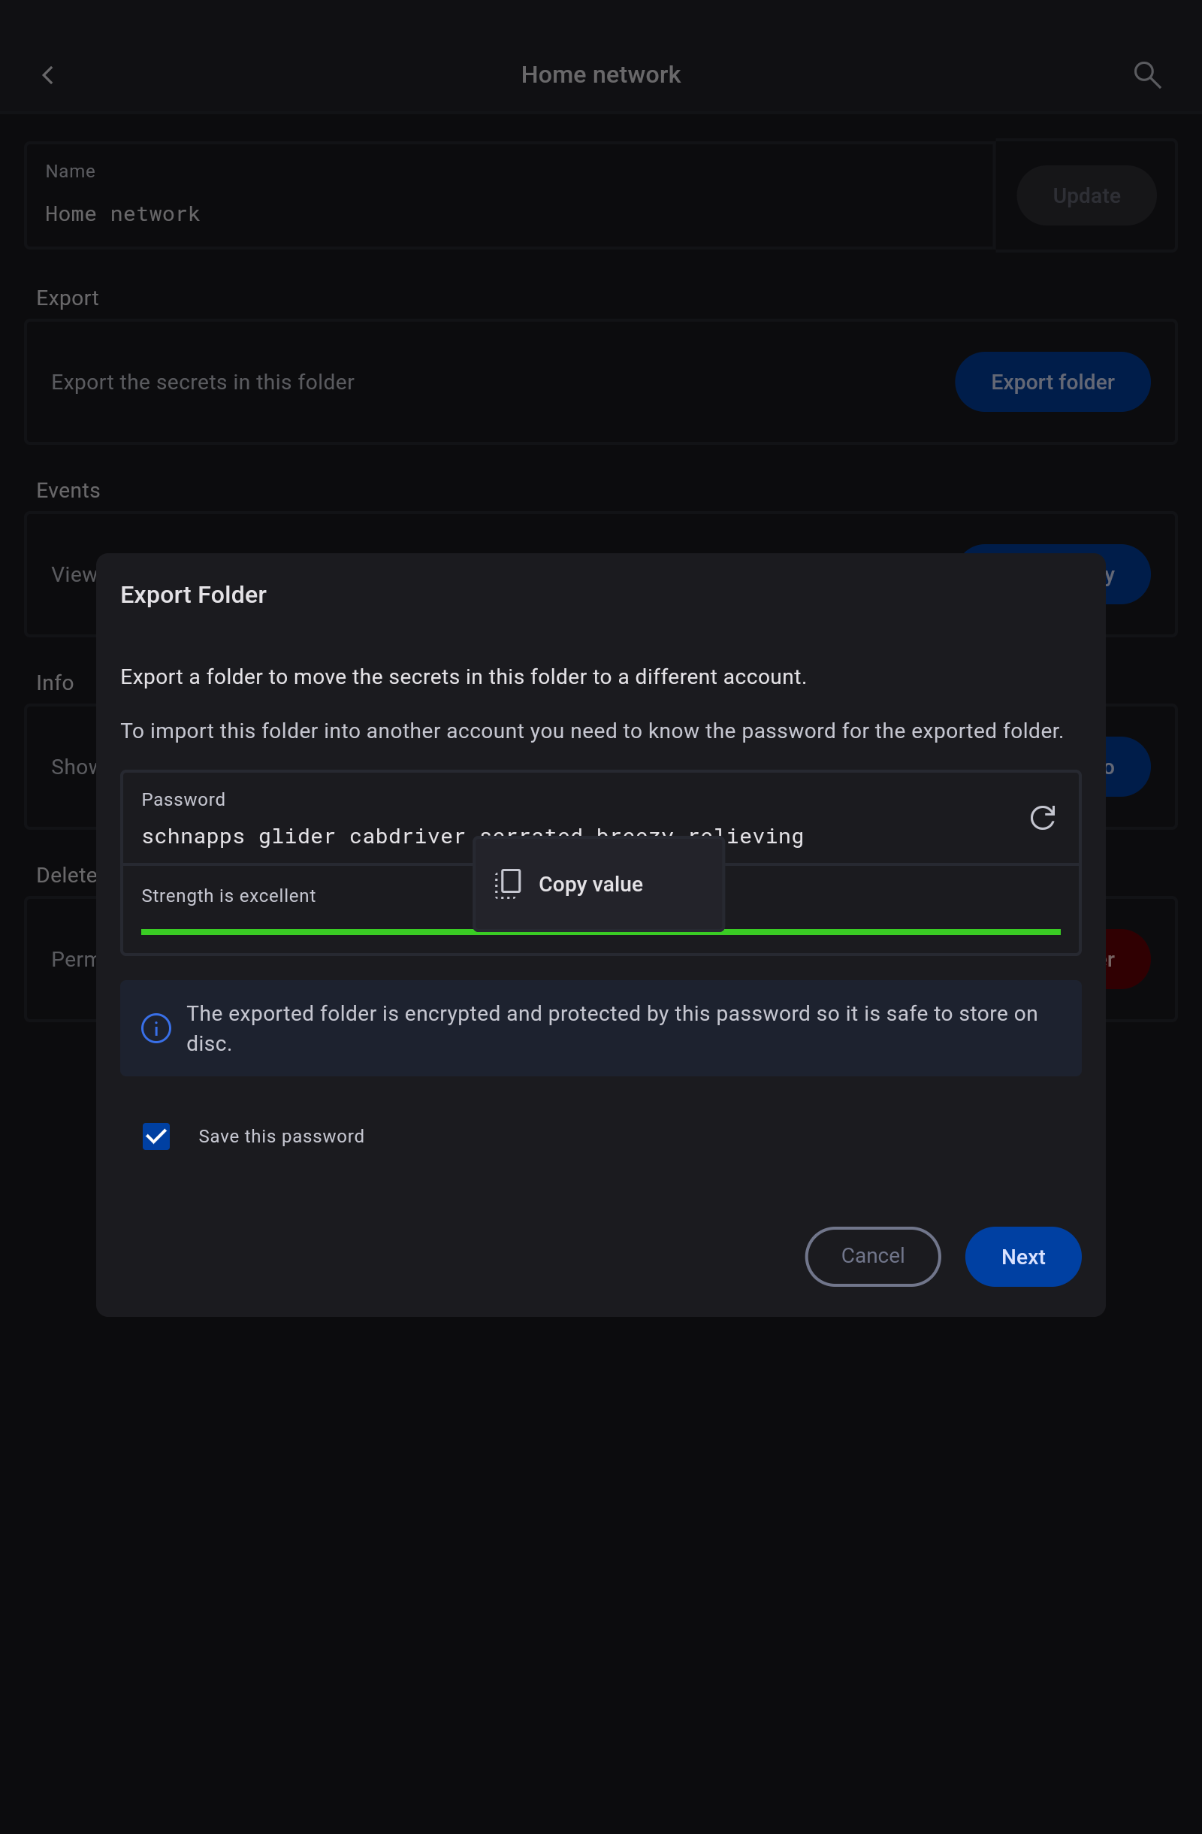The height and width of the screenshot is (1834, 1202).
Task: Click the info icon in notice
Action: click(156, 1028)
